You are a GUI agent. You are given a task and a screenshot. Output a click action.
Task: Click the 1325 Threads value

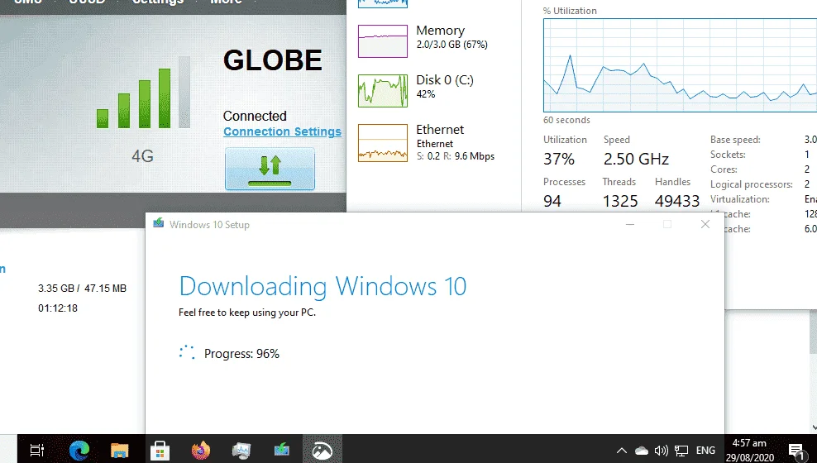[x=620, y=201]
